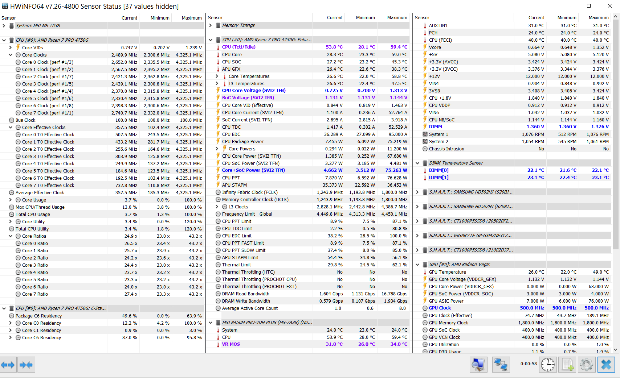Click the vertical scrollbar thumb
This screenshot has height=378, width=620.
coord(616,135)
